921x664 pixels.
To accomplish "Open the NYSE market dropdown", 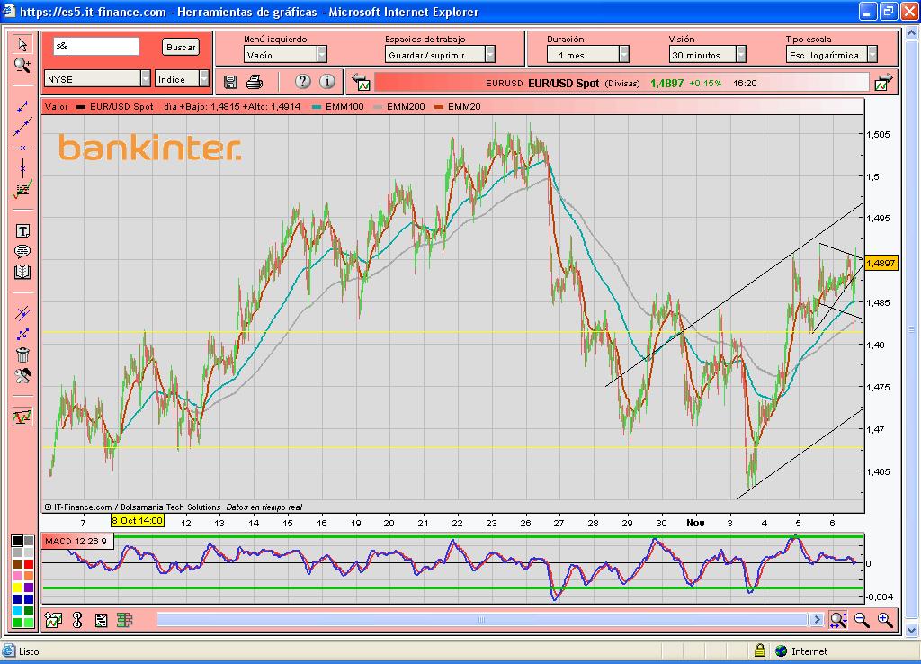I will pos(97,79).
